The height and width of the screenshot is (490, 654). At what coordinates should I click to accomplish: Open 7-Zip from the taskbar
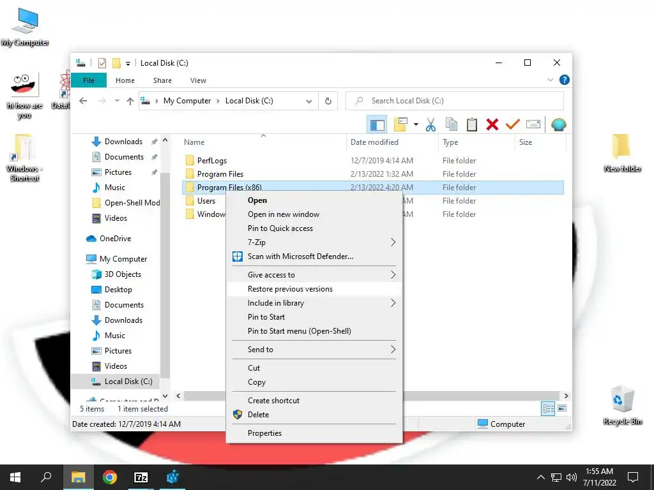click(141, 477)
